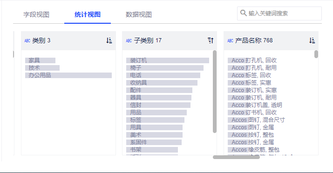Click the 配件 row in 子类别
Viewport: 333px width, 173px height.
pyautogui.click(x=159, y=90)
